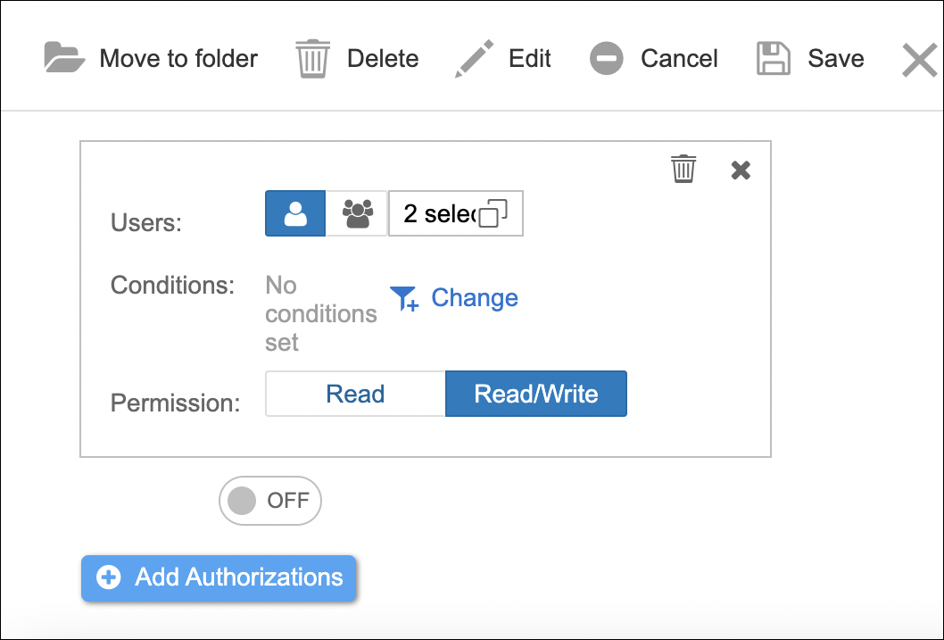This screenshot has width=944, height=640.
Task: Click the Cancel circle icon
Action: coord(607,59)
